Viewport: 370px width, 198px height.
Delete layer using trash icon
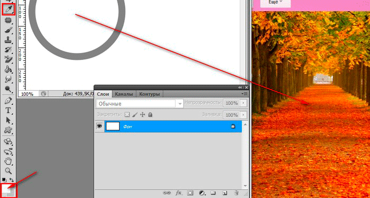236,193
